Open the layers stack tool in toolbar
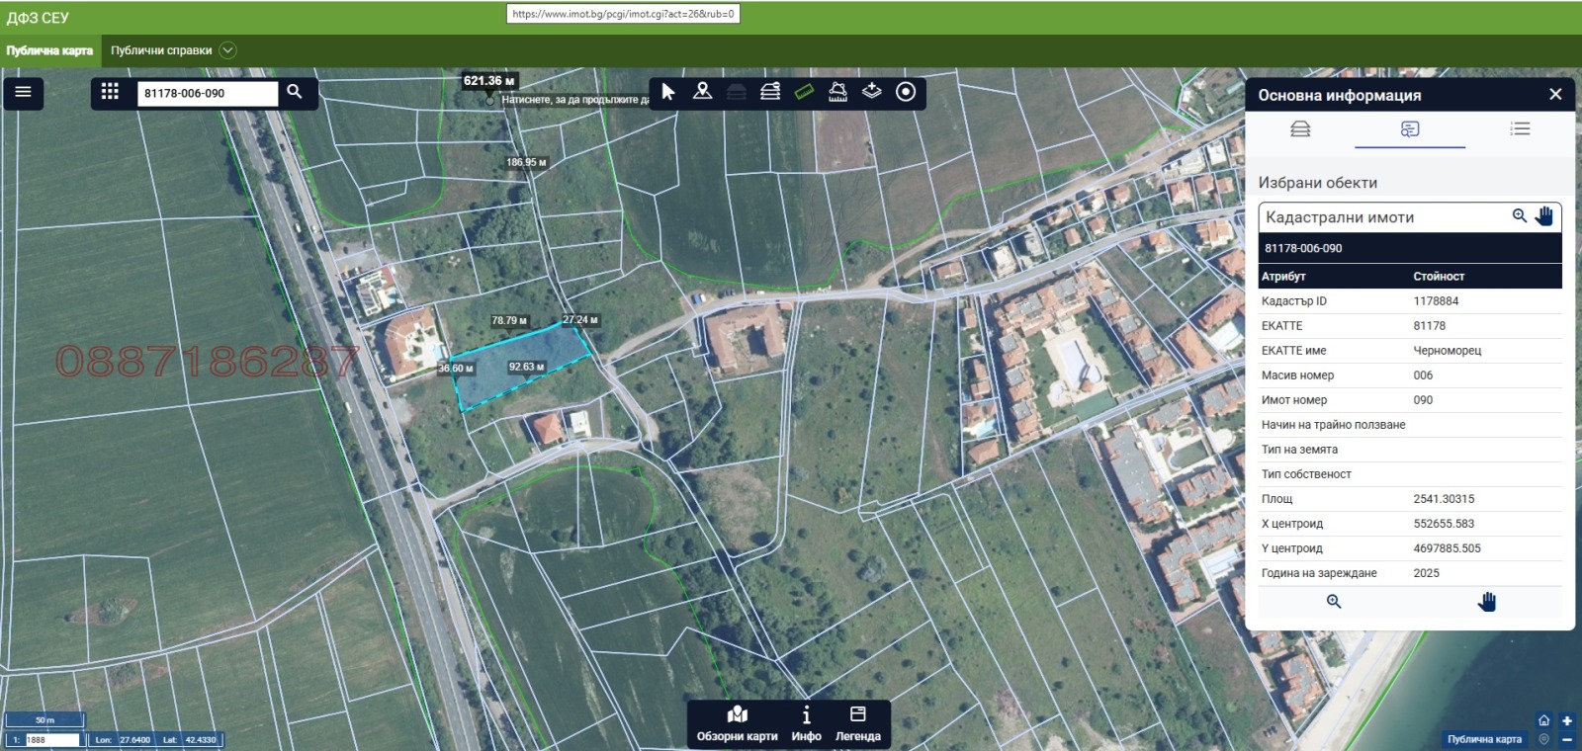This screenshot has width=1582, height=751. click(x=770, y=92)
